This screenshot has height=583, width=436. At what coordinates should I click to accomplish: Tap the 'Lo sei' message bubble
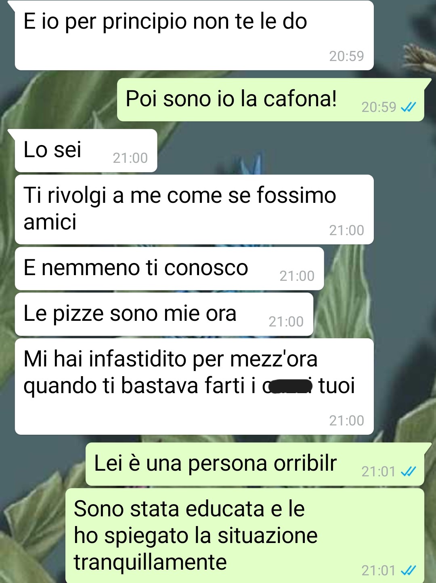click(86, 151)
